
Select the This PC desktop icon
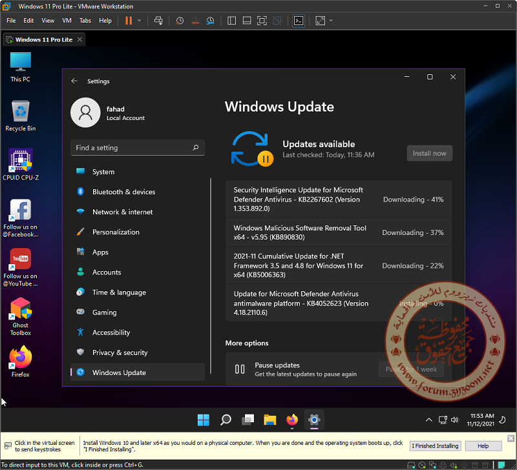pos(21,67)
